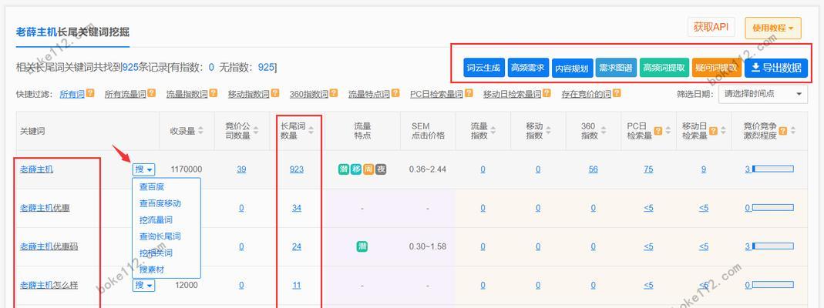Click the 导出数据 export button
824x308 pixels.
776,68
